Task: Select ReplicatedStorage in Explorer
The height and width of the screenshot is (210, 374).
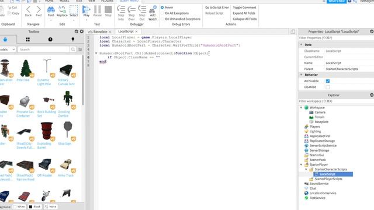Action: [322, 141]
